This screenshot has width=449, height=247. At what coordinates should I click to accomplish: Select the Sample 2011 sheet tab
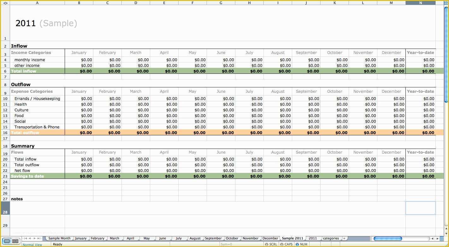[292, 238]
